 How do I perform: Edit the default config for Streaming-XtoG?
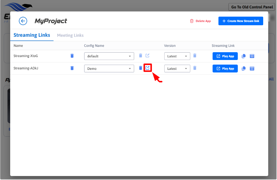(x=148, y=56)
